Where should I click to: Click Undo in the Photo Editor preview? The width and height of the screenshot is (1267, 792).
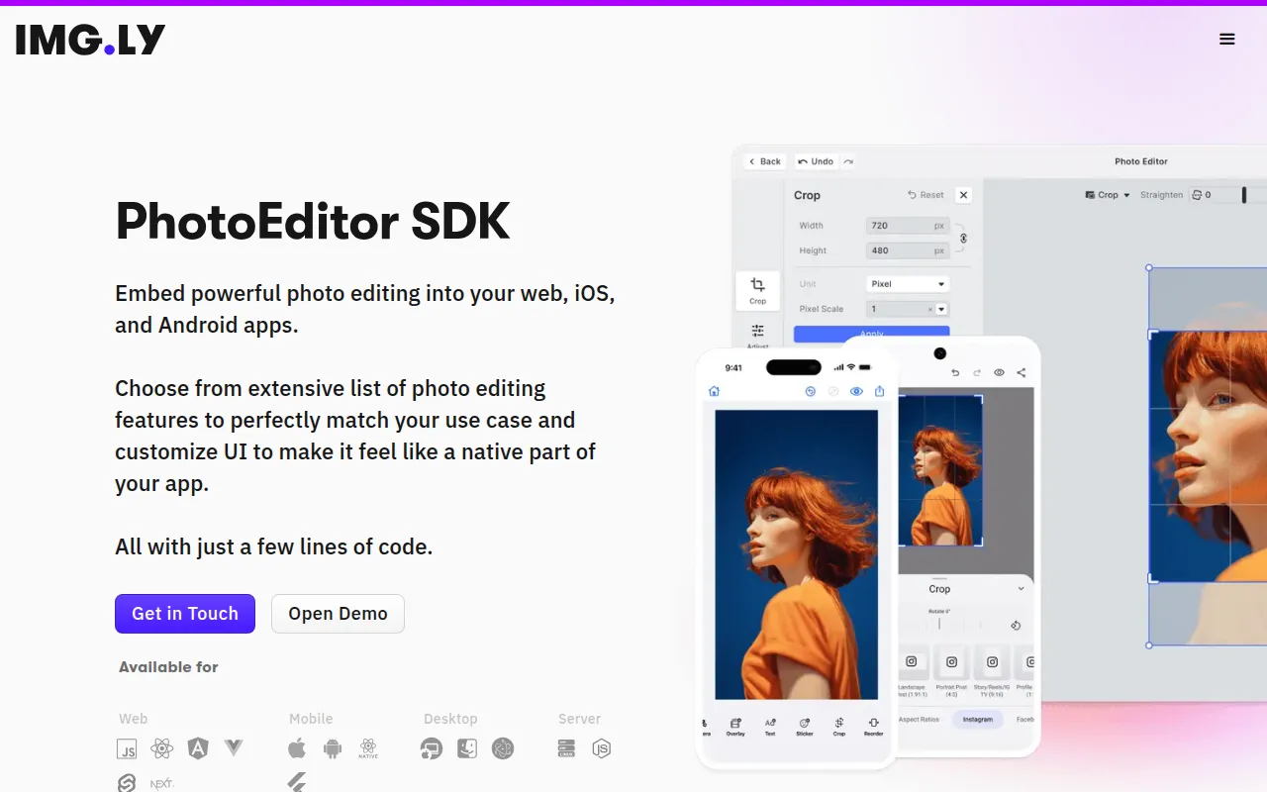point(817,161)
